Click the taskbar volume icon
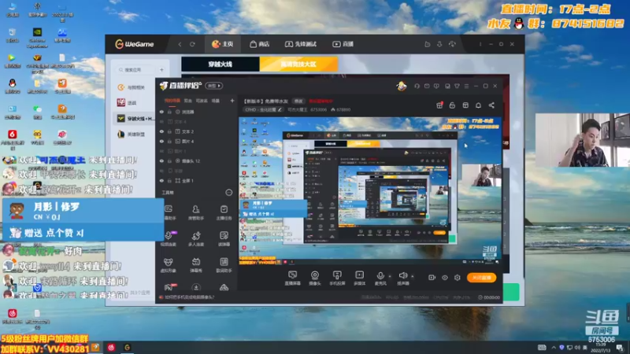This screenshot has height=354, width=630. pos(578,348)
